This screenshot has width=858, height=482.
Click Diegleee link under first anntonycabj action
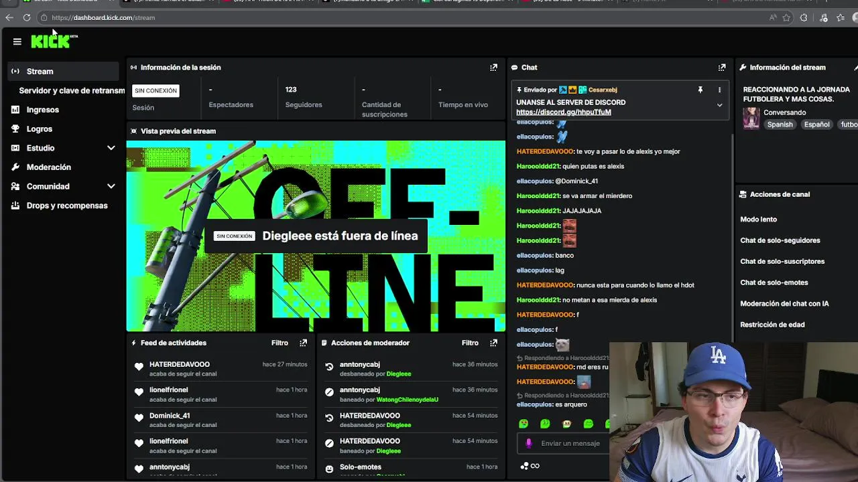[x=399, y=374]
